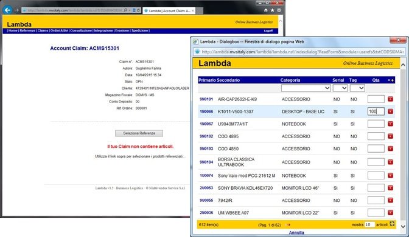Click the Annulla link in the dialog
The image size is (409, 237).
coord(296,233)
